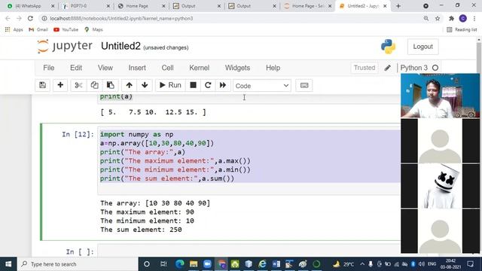Open the Edit menu

point(76,68)
